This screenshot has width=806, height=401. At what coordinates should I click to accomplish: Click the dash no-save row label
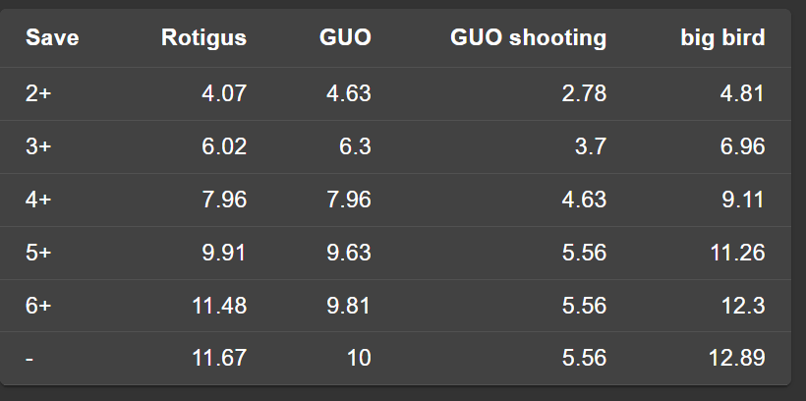[29, 359]
